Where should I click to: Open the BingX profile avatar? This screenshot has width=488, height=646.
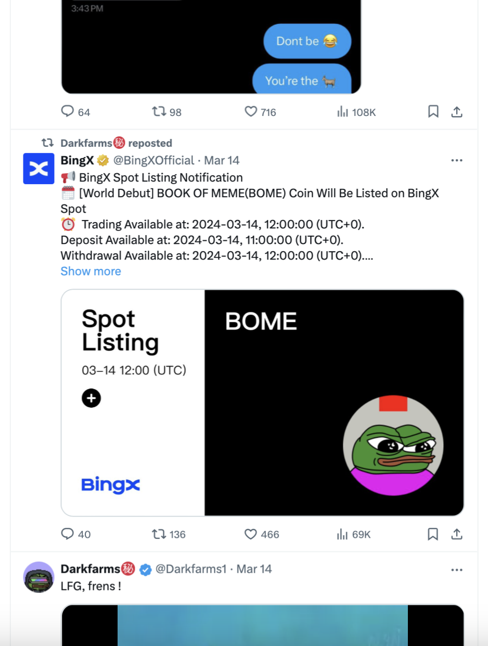tap(38, 169)
